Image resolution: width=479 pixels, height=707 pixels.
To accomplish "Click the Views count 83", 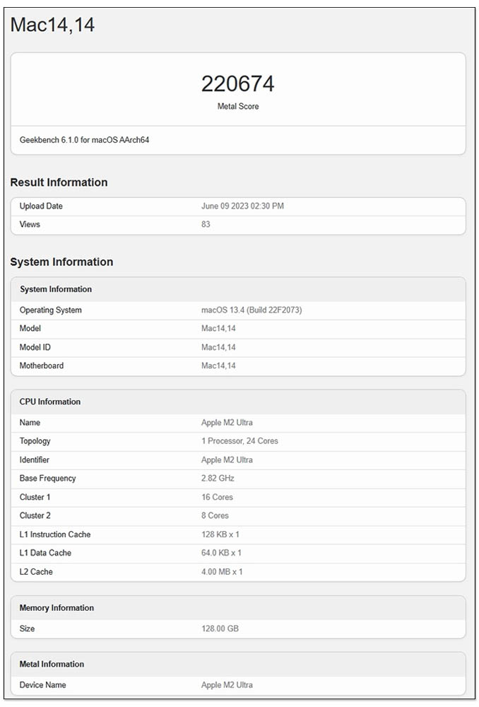I will coord(206,224).
